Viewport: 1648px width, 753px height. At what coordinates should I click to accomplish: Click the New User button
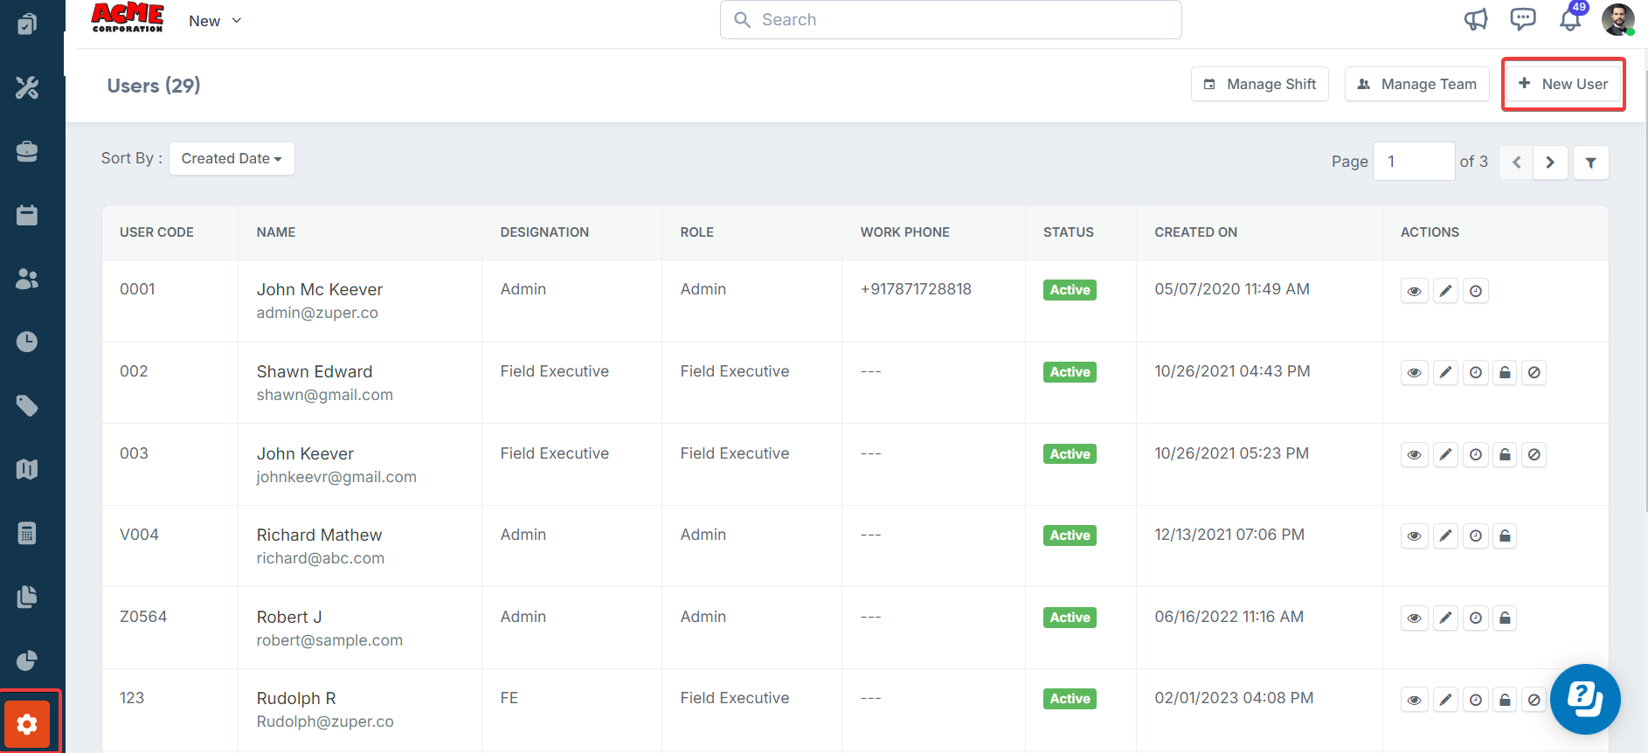coord(1562,84)
